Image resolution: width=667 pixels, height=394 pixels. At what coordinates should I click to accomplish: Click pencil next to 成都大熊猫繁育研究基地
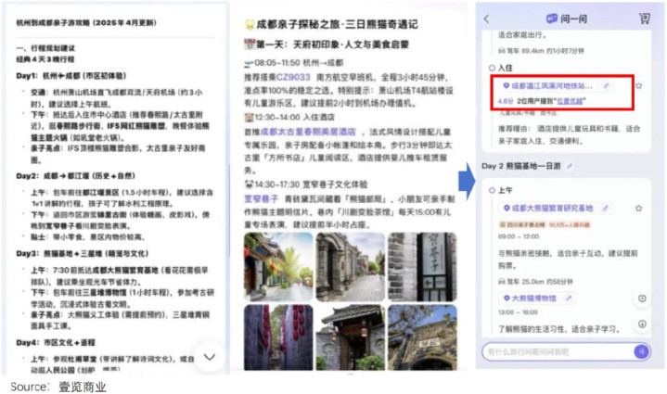point(605,208)
